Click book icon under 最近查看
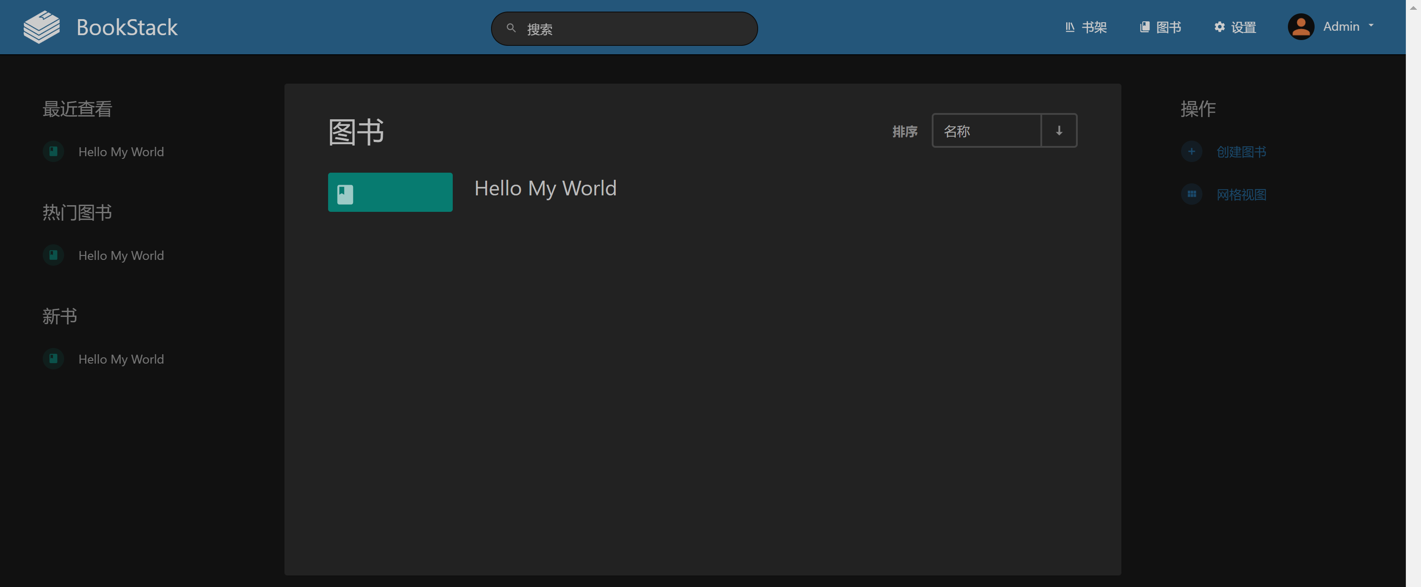This screenshot has height=587, width=1421. pos(53,152)
